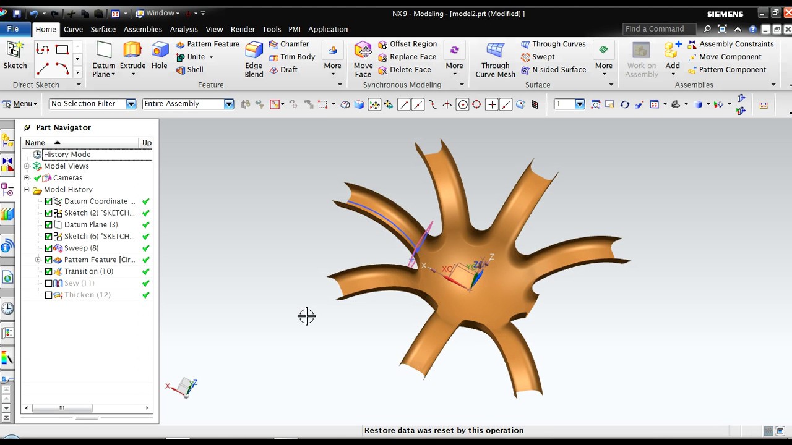The width and height of the screenshot is (792, 445).
Task: Sort by the Name column header
Action: 80,143
